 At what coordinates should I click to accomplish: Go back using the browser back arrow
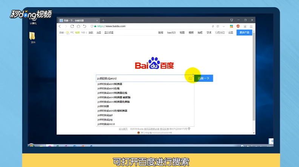tap(60, 26)
